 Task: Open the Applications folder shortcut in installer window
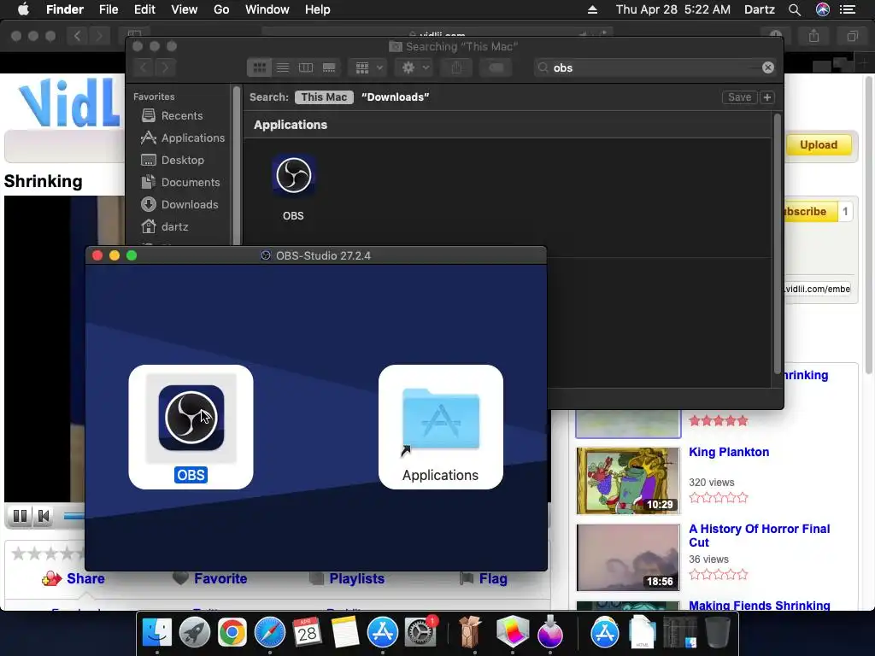[x=440, y=419]
